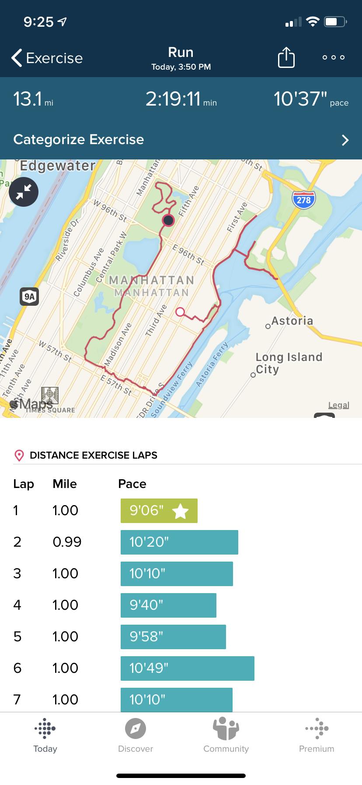Viewport: 362px width, 785px height.
Task: Tap the I-278 highway shield on the map
Action: [303, 200]
